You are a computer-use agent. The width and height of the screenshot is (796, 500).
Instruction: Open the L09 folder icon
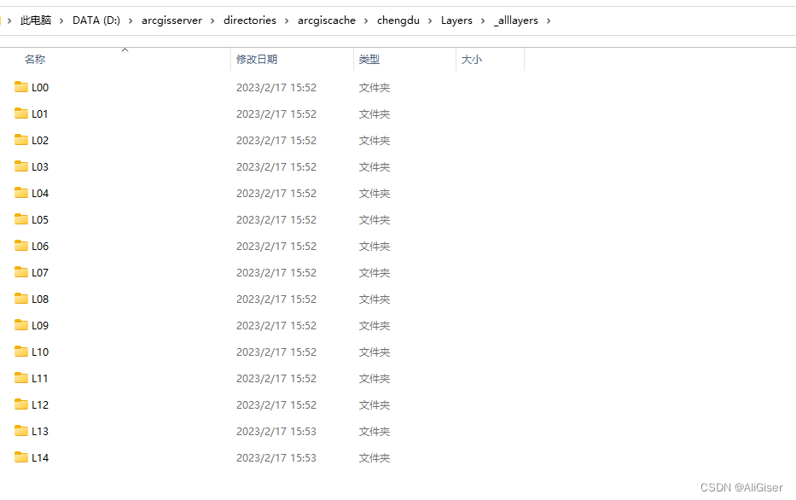[21, 325]
